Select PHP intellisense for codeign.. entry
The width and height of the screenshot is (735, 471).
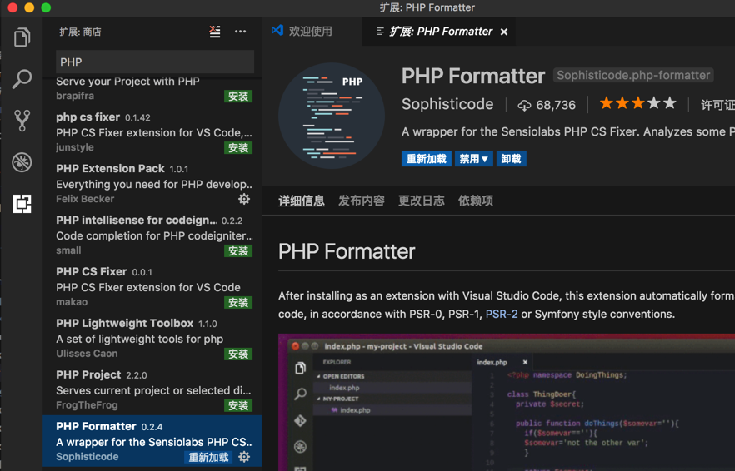pos(152,235)
